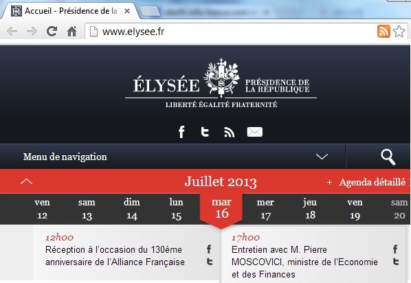
Task: Open the Élysée logo homepage link
Action: [x=221, y=83]
